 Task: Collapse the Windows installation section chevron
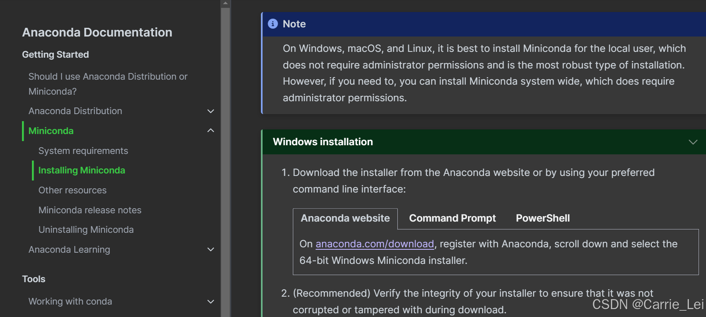click(693, 142)
